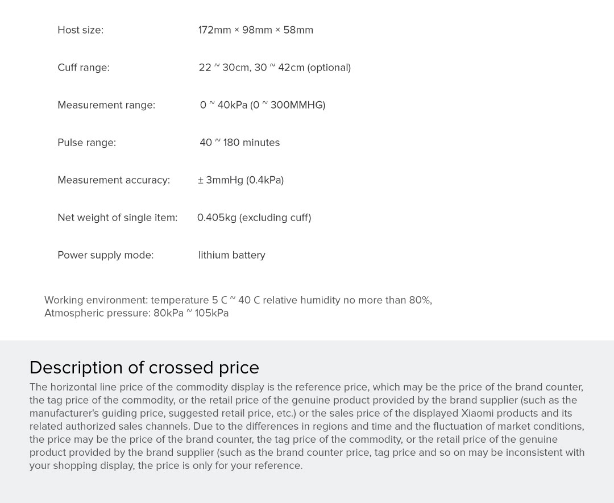Click the paragraph's first line about horizontal line price

[x=306, y=387]
